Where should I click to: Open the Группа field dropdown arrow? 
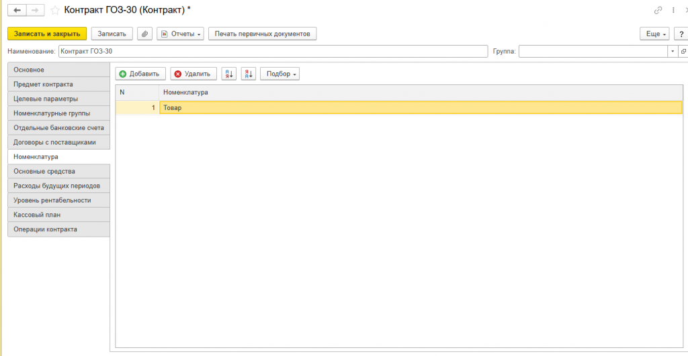coord(673,51)
